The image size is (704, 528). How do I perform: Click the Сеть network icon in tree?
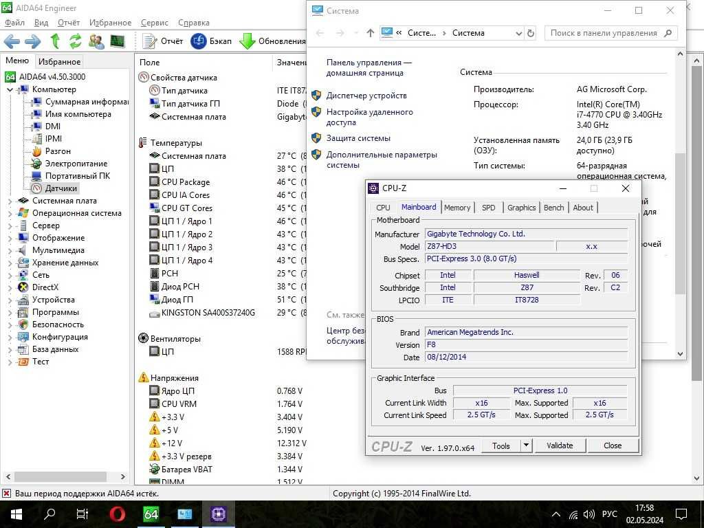click(23, 275)
